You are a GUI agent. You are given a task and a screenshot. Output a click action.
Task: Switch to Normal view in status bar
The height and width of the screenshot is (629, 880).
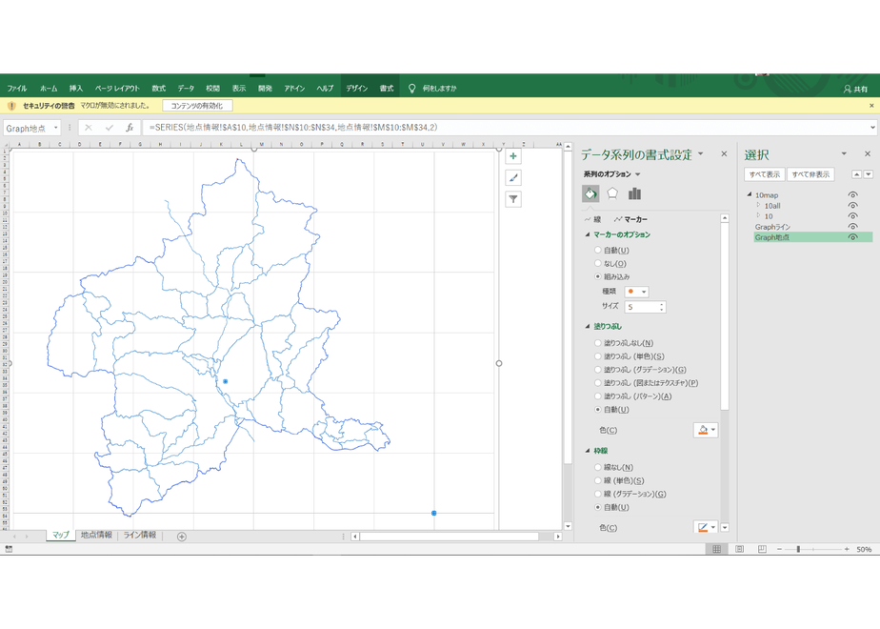coord(717,549)
